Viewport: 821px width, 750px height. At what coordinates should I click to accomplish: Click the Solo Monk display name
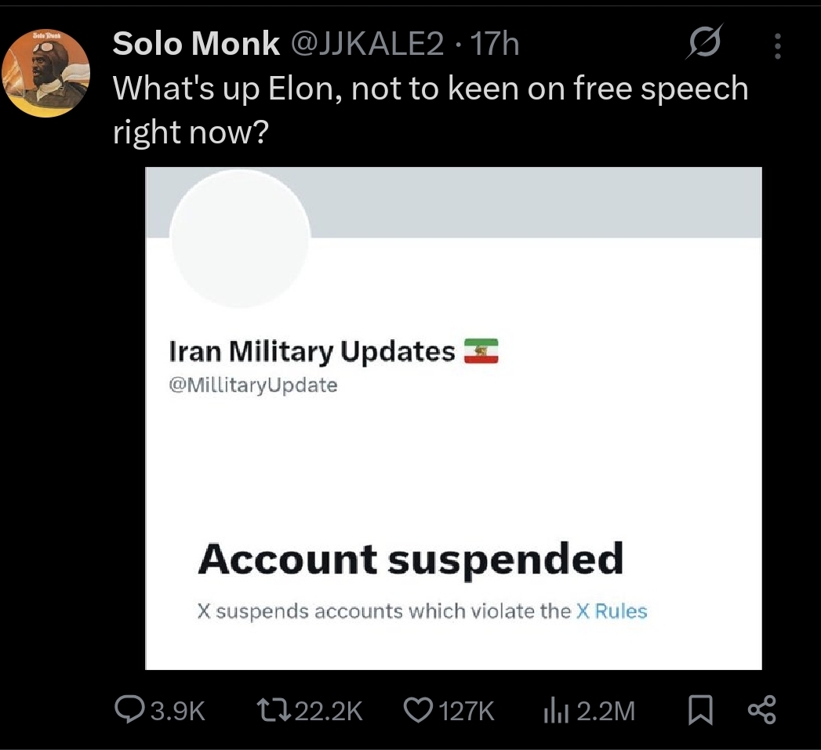point(196,45)
